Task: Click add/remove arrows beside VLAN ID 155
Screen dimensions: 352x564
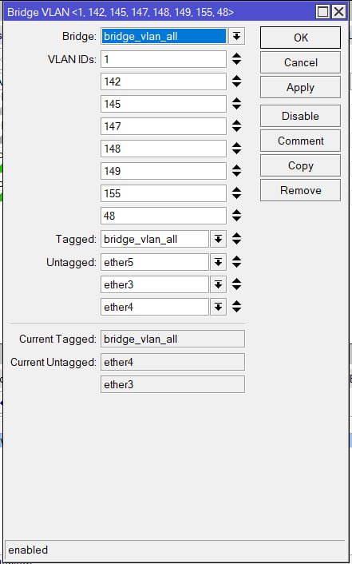Action: click(236, 193)
